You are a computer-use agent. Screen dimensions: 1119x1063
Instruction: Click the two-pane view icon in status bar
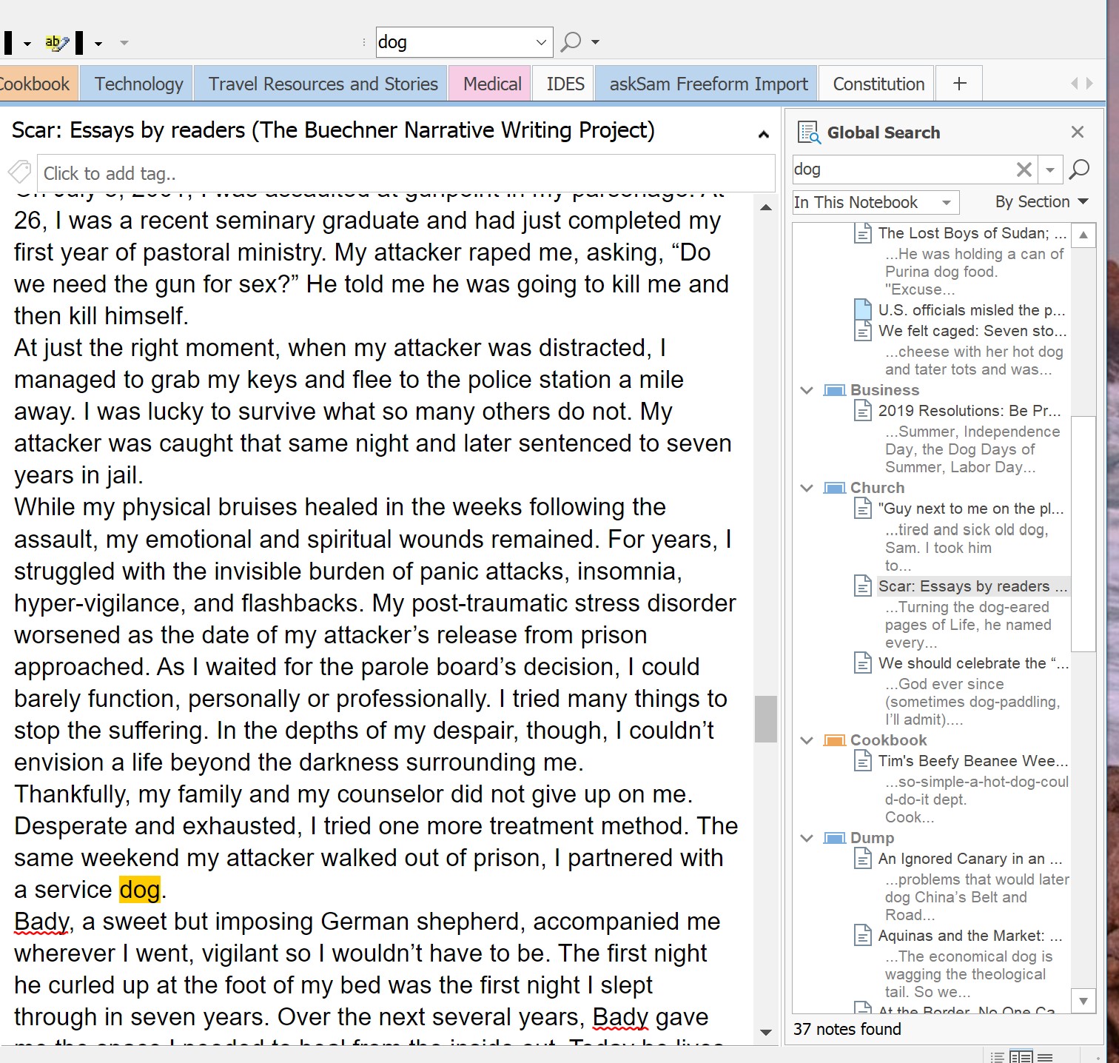pyautogui.click(x=1021, y=1056)
